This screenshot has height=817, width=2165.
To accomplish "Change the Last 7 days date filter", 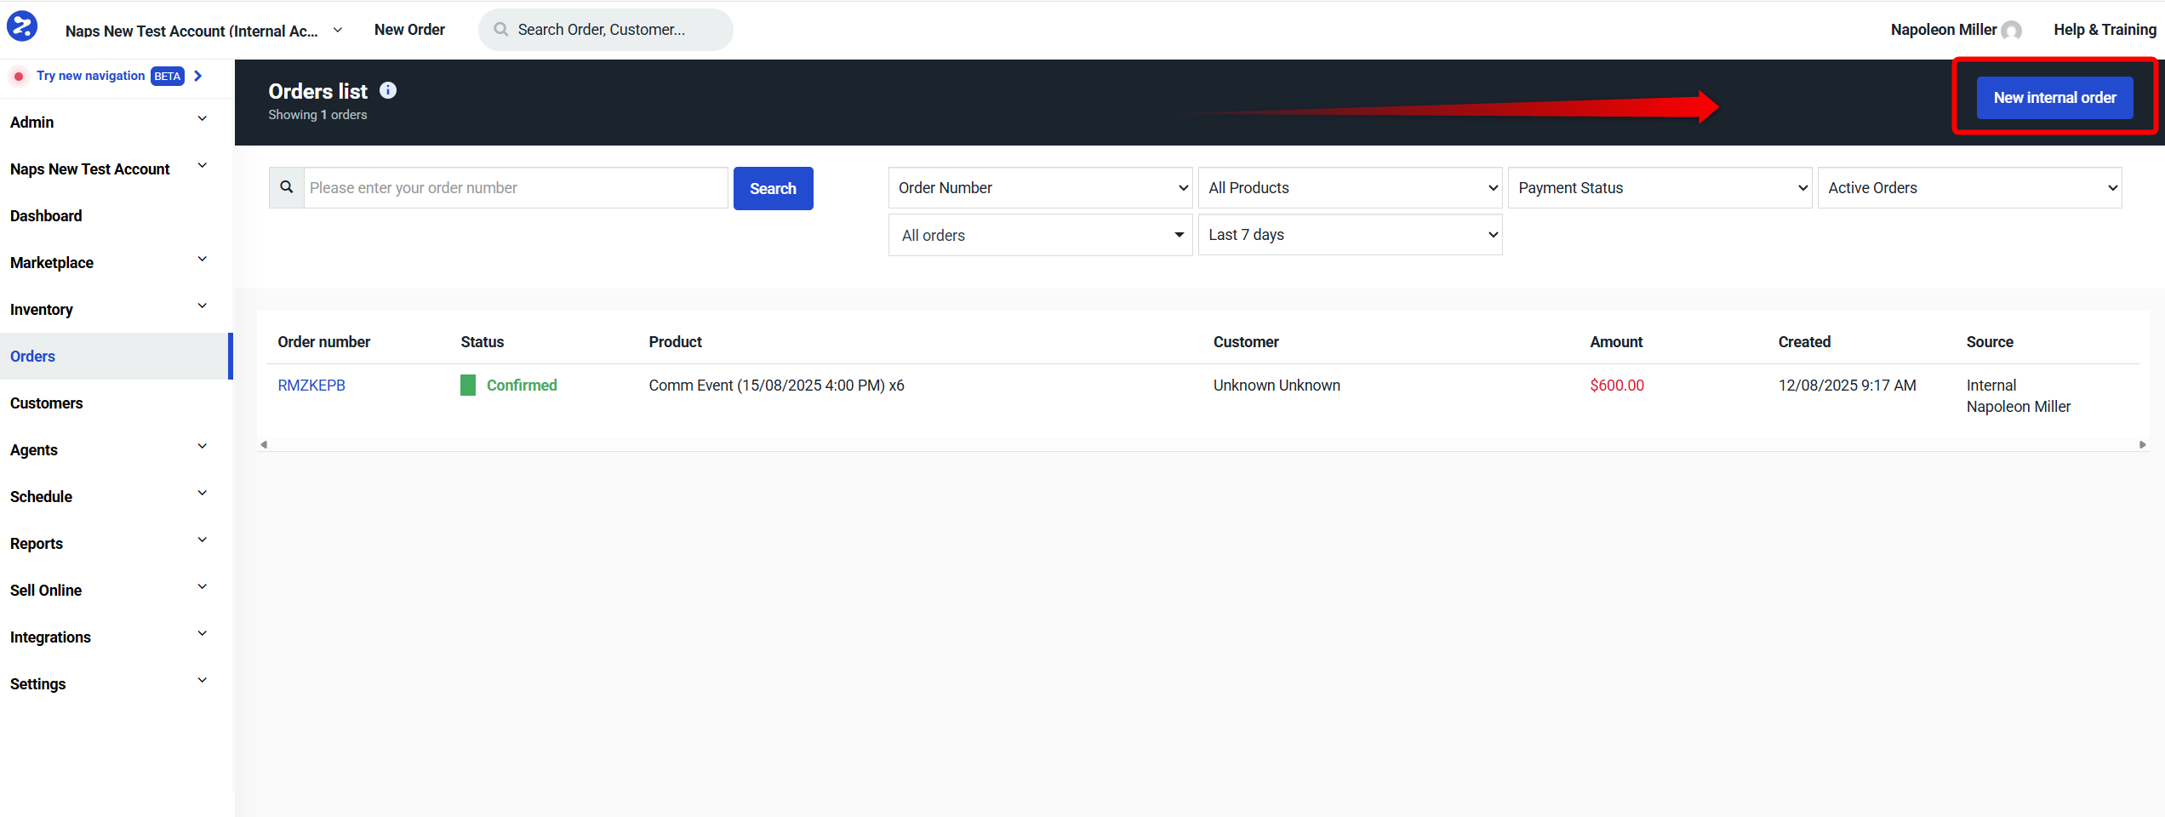I will tap(1349, 234).
